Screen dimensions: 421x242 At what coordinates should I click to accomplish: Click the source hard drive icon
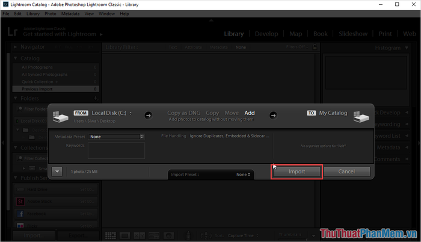tap(60, 117)
